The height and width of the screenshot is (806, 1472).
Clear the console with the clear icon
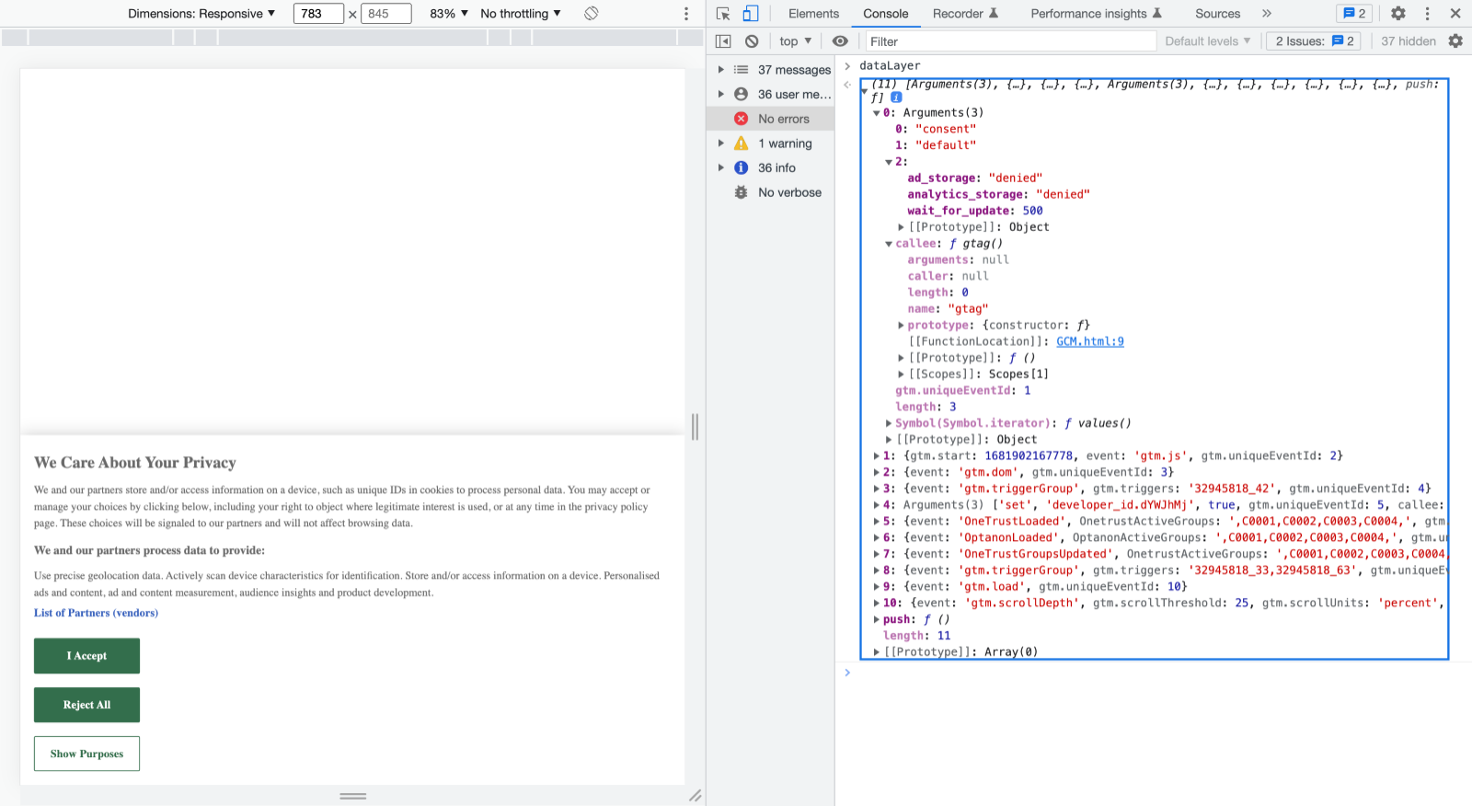(x=752, y=41)
